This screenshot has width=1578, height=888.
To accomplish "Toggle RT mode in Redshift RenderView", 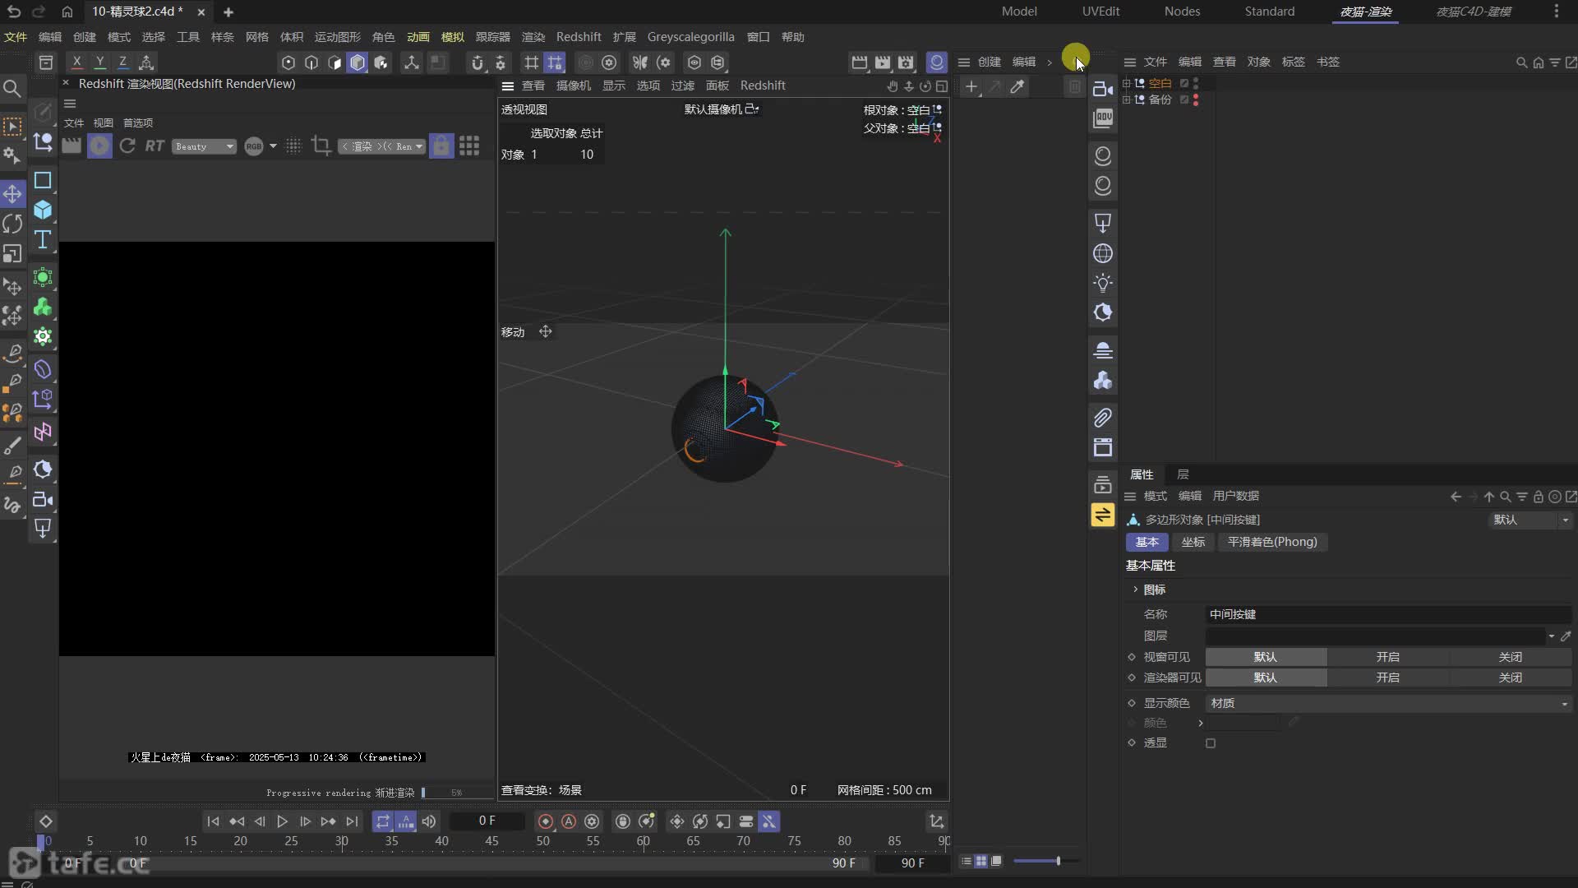I will click(155, 146).
